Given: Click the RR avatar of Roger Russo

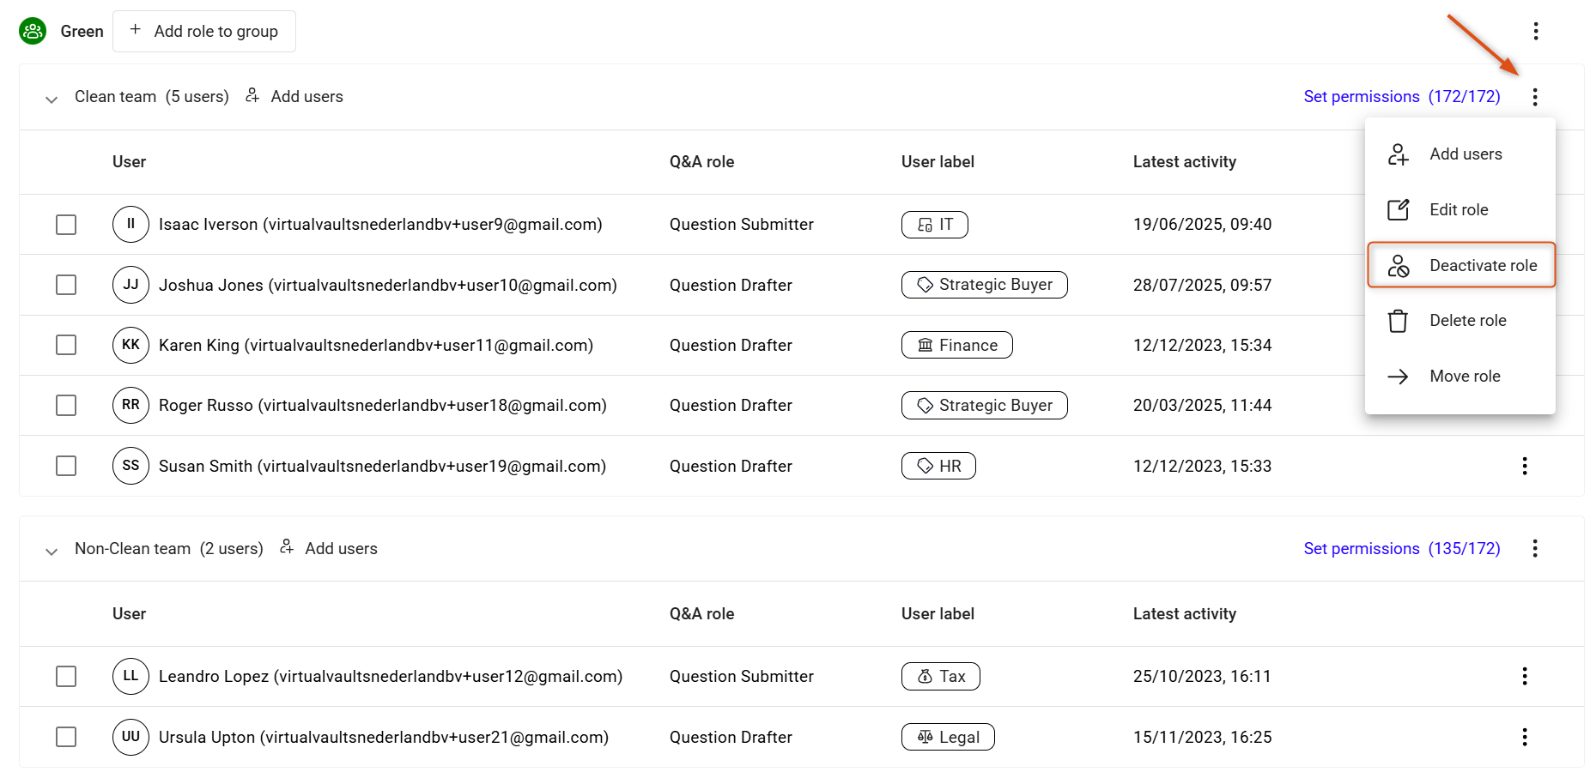Looking at the screenshot, I should [130, 405].
